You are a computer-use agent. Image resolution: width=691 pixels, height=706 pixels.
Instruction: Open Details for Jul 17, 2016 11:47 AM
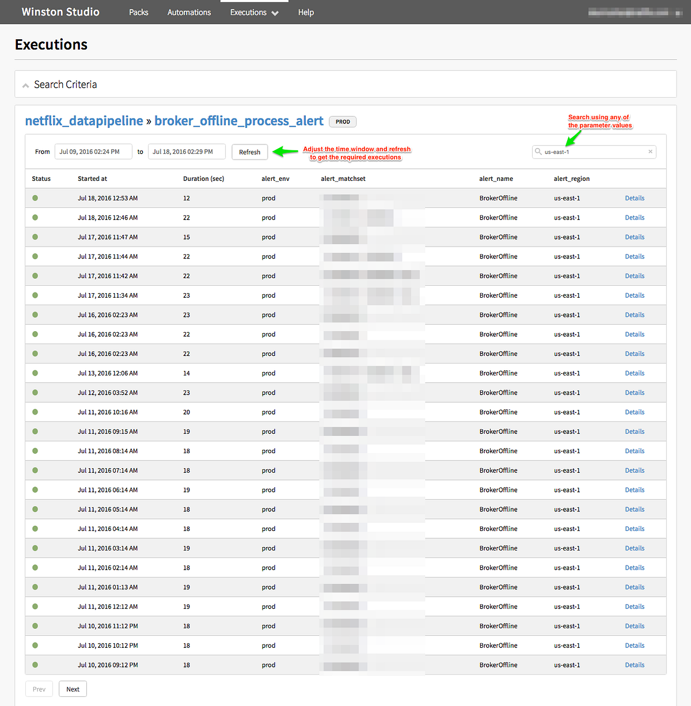click(635, 237)
